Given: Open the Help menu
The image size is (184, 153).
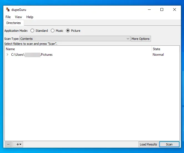Looking at the screenshot, I should tap(30, 17).
